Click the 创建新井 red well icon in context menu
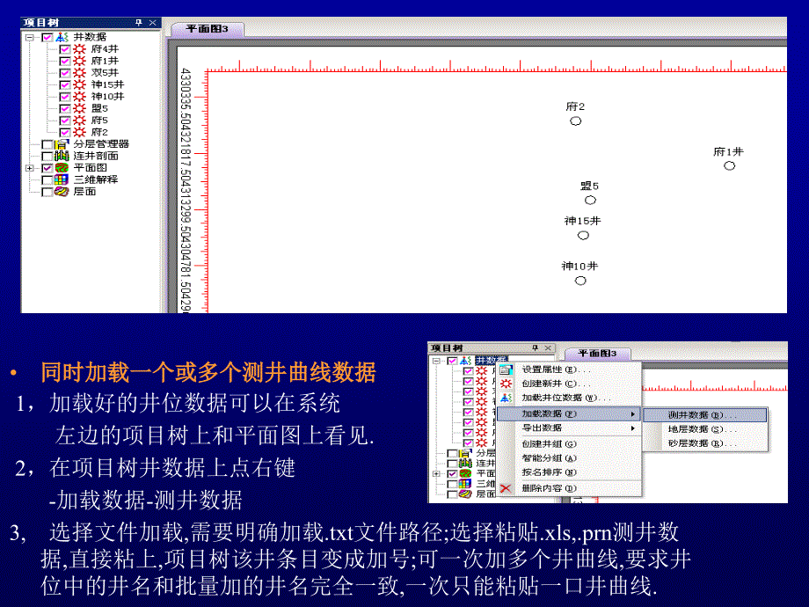The width and height of the screenshot is (809, 607). pos(506,384)
